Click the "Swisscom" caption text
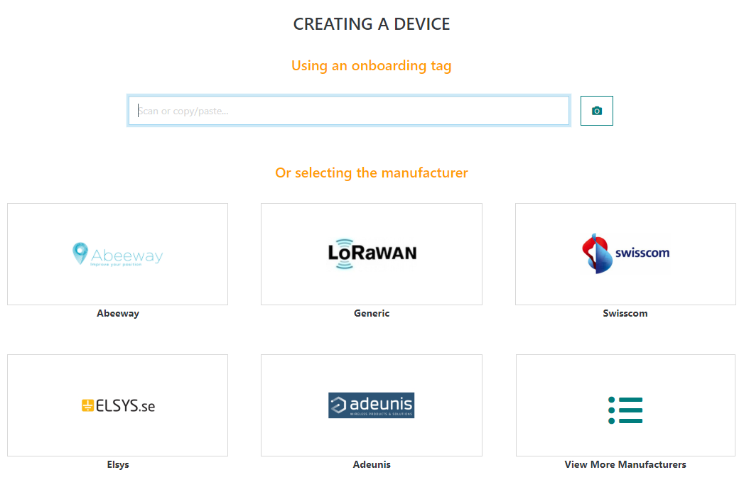Screen dimensions: 744x487 tap(625, 313)
